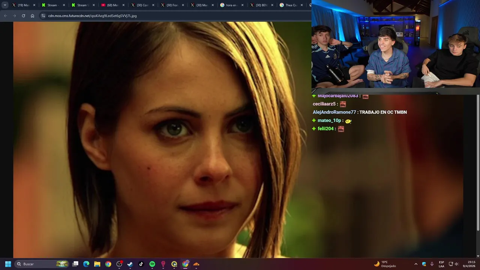View site information icon in address bar
Viewport: 480px width, 270px height.
point(43,16)
